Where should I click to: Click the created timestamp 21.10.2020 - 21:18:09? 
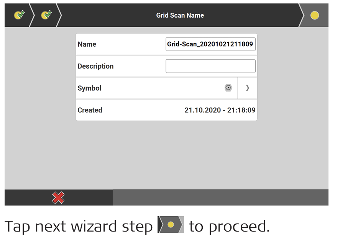(220, 110)
